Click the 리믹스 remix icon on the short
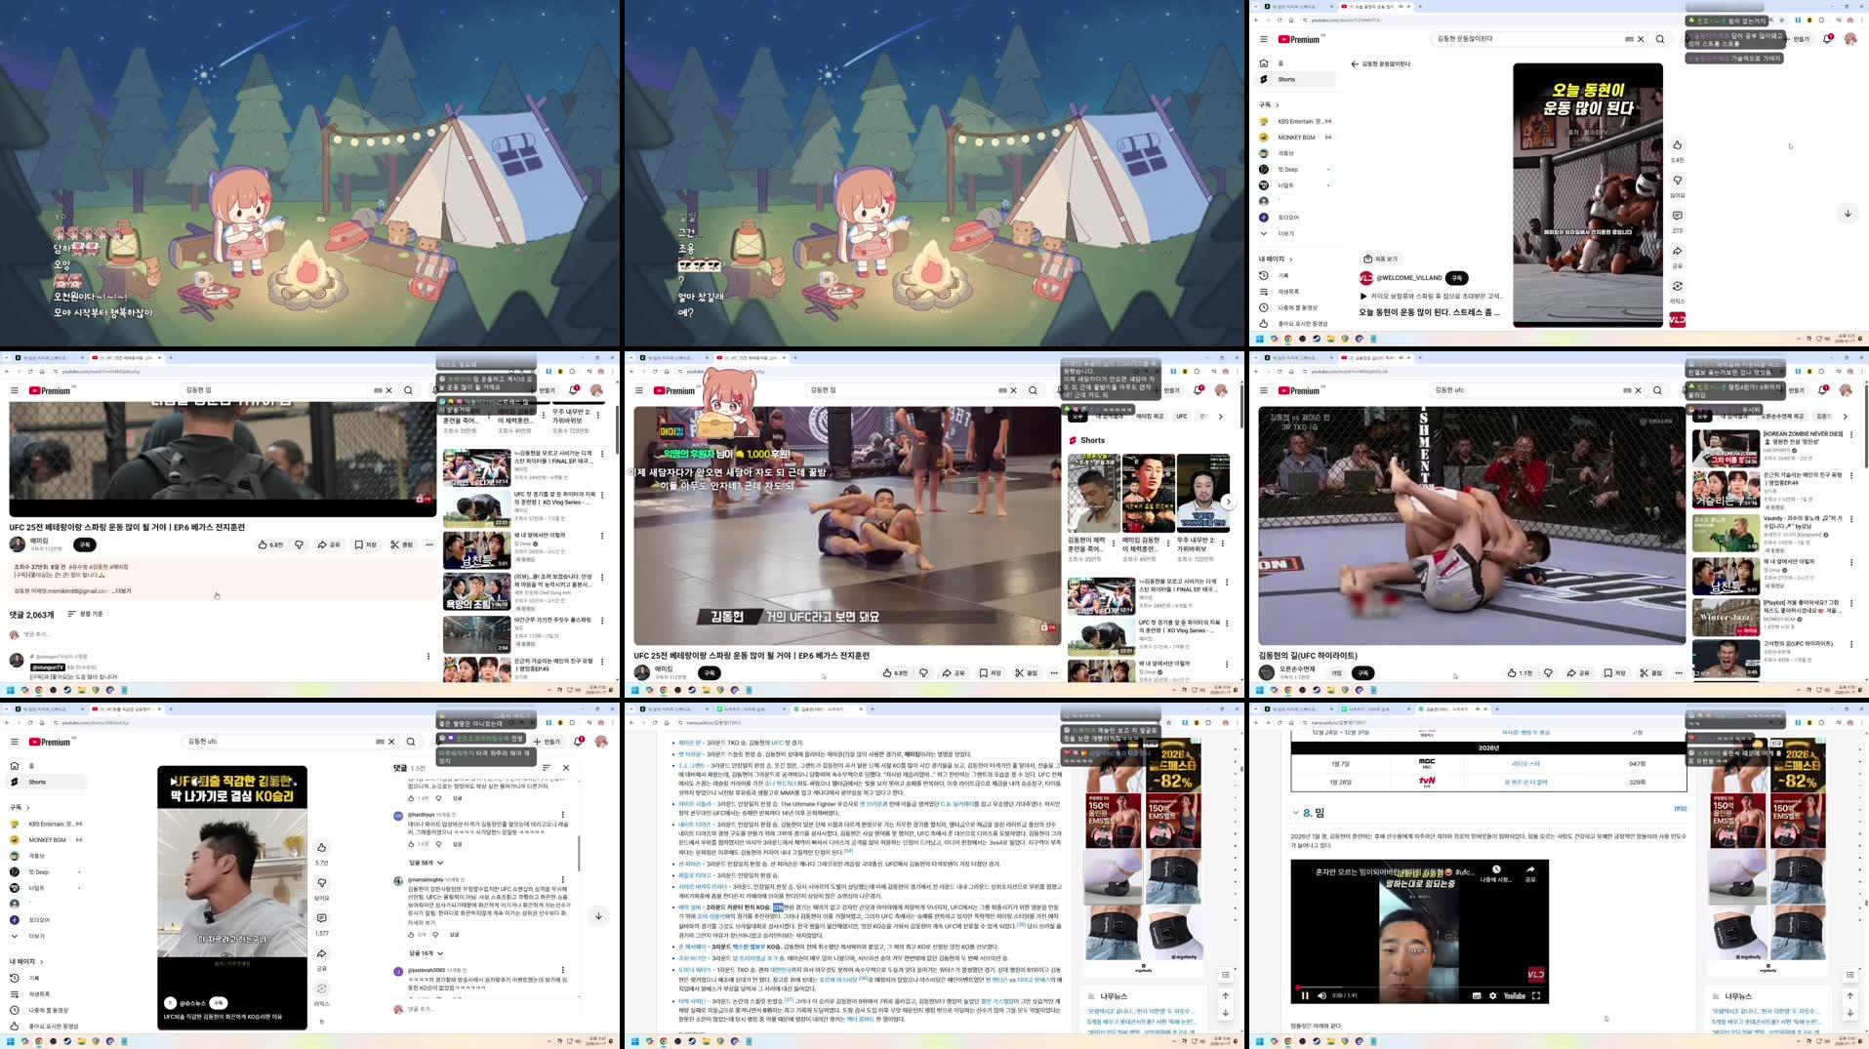This screenshot has height=1049, width=1869. (x=1677, y=285)
